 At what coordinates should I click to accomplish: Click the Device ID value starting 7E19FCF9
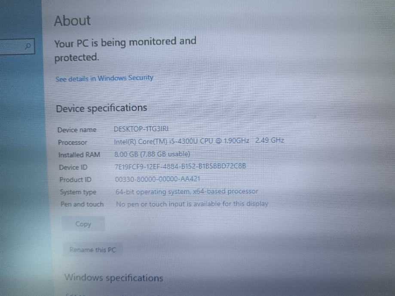181,166
